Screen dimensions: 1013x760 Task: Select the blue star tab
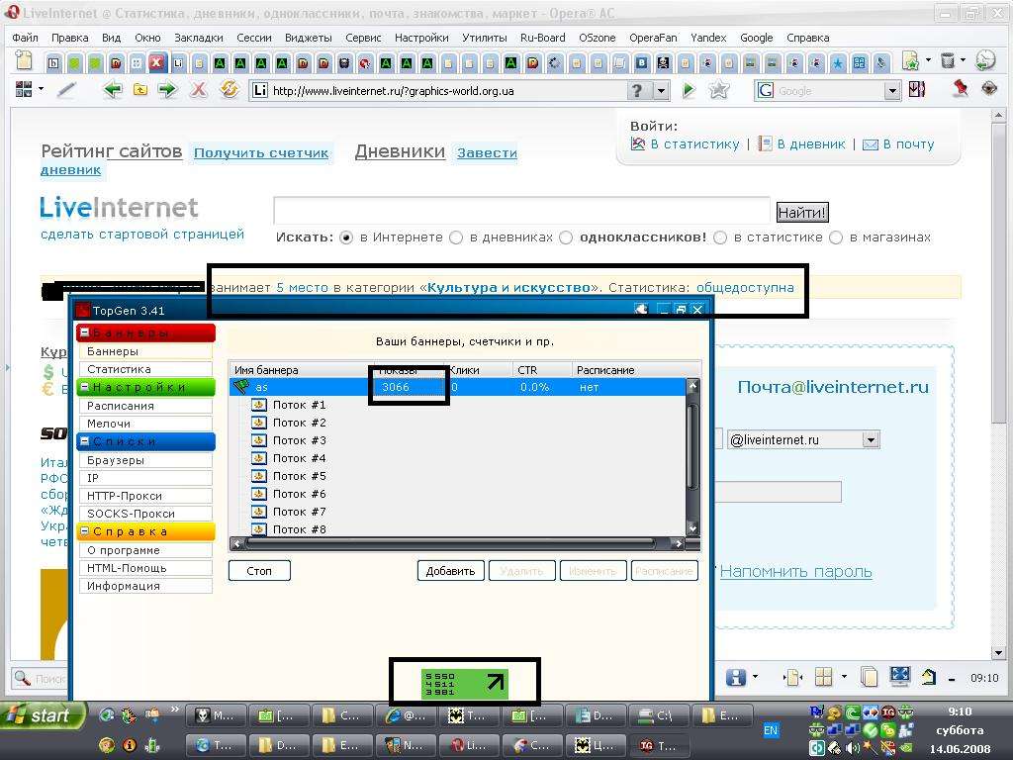click(838, 62)
